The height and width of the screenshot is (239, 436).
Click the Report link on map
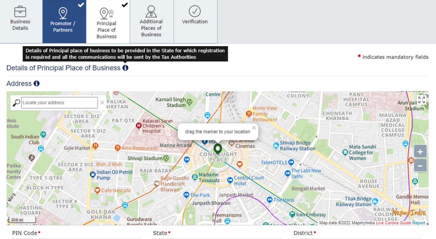419,223
